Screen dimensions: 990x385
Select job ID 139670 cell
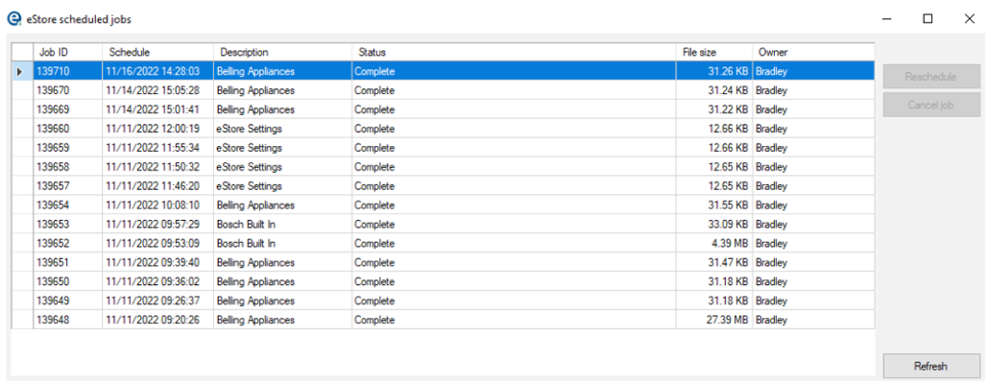click(x=67, y=90)
